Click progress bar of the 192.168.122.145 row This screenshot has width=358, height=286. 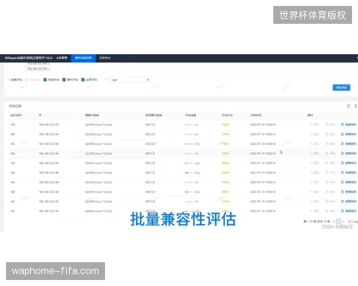pos(189,144)
